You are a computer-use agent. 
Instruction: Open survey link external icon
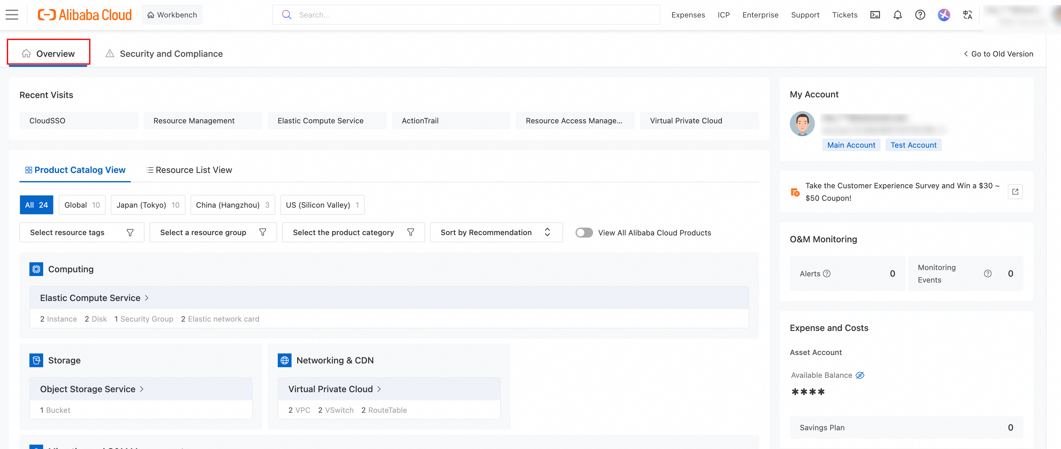[x=1015, y=192]
